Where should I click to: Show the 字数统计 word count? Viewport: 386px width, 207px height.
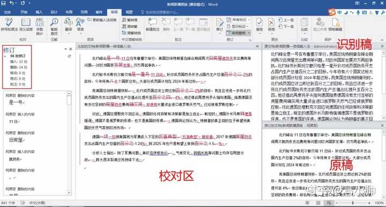39,26
